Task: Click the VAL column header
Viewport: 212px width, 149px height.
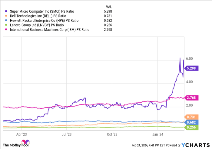Action: (109, 7)
